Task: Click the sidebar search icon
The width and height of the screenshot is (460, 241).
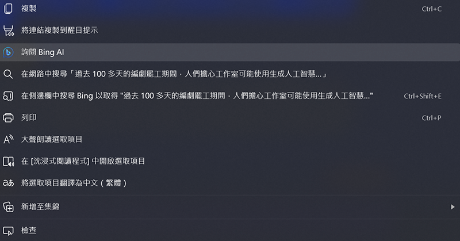Action: (x=8, y=96)
